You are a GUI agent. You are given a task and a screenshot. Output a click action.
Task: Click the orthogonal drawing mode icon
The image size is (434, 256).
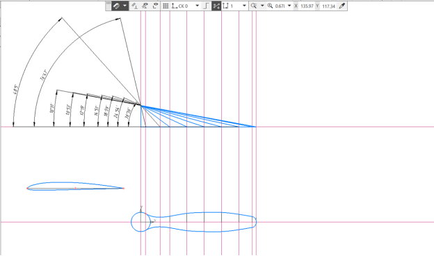[x=206, y=6]
